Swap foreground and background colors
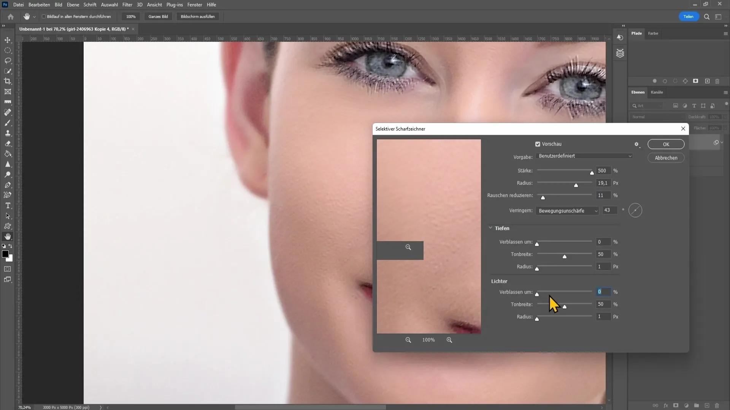730x410 pixels. click(x=11, y=246)
